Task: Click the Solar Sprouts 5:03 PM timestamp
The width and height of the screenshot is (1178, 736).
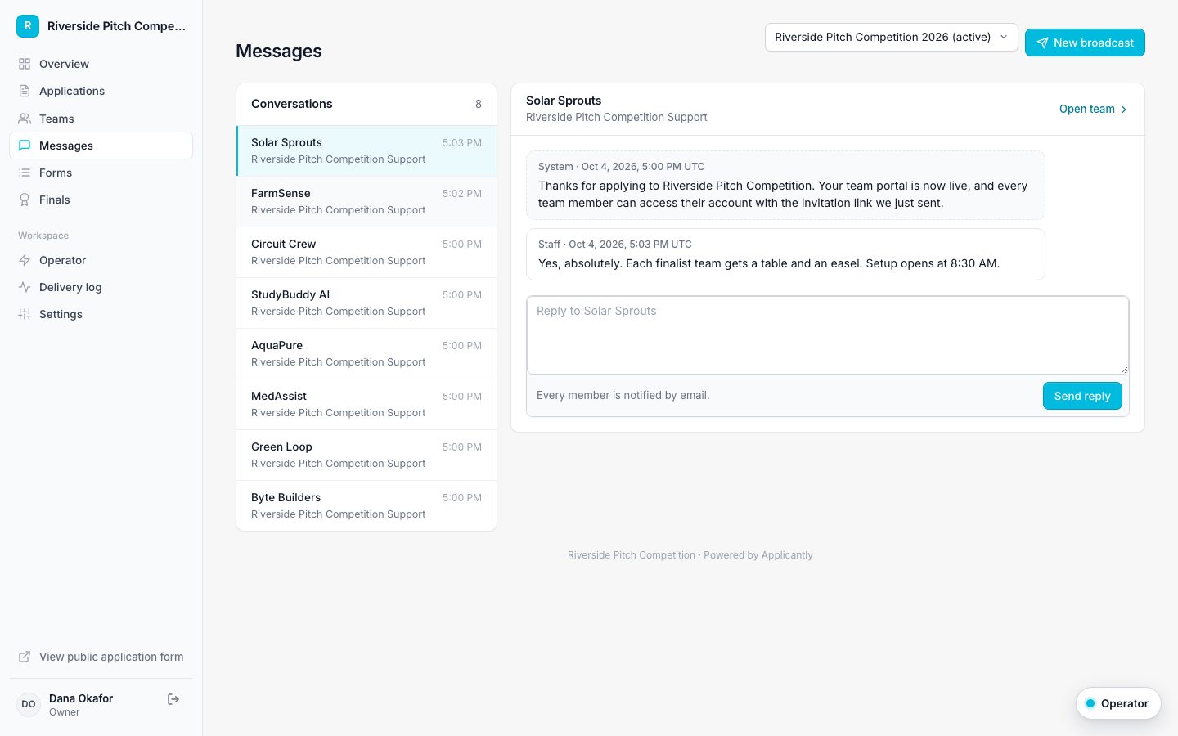Action: [462, 143]
